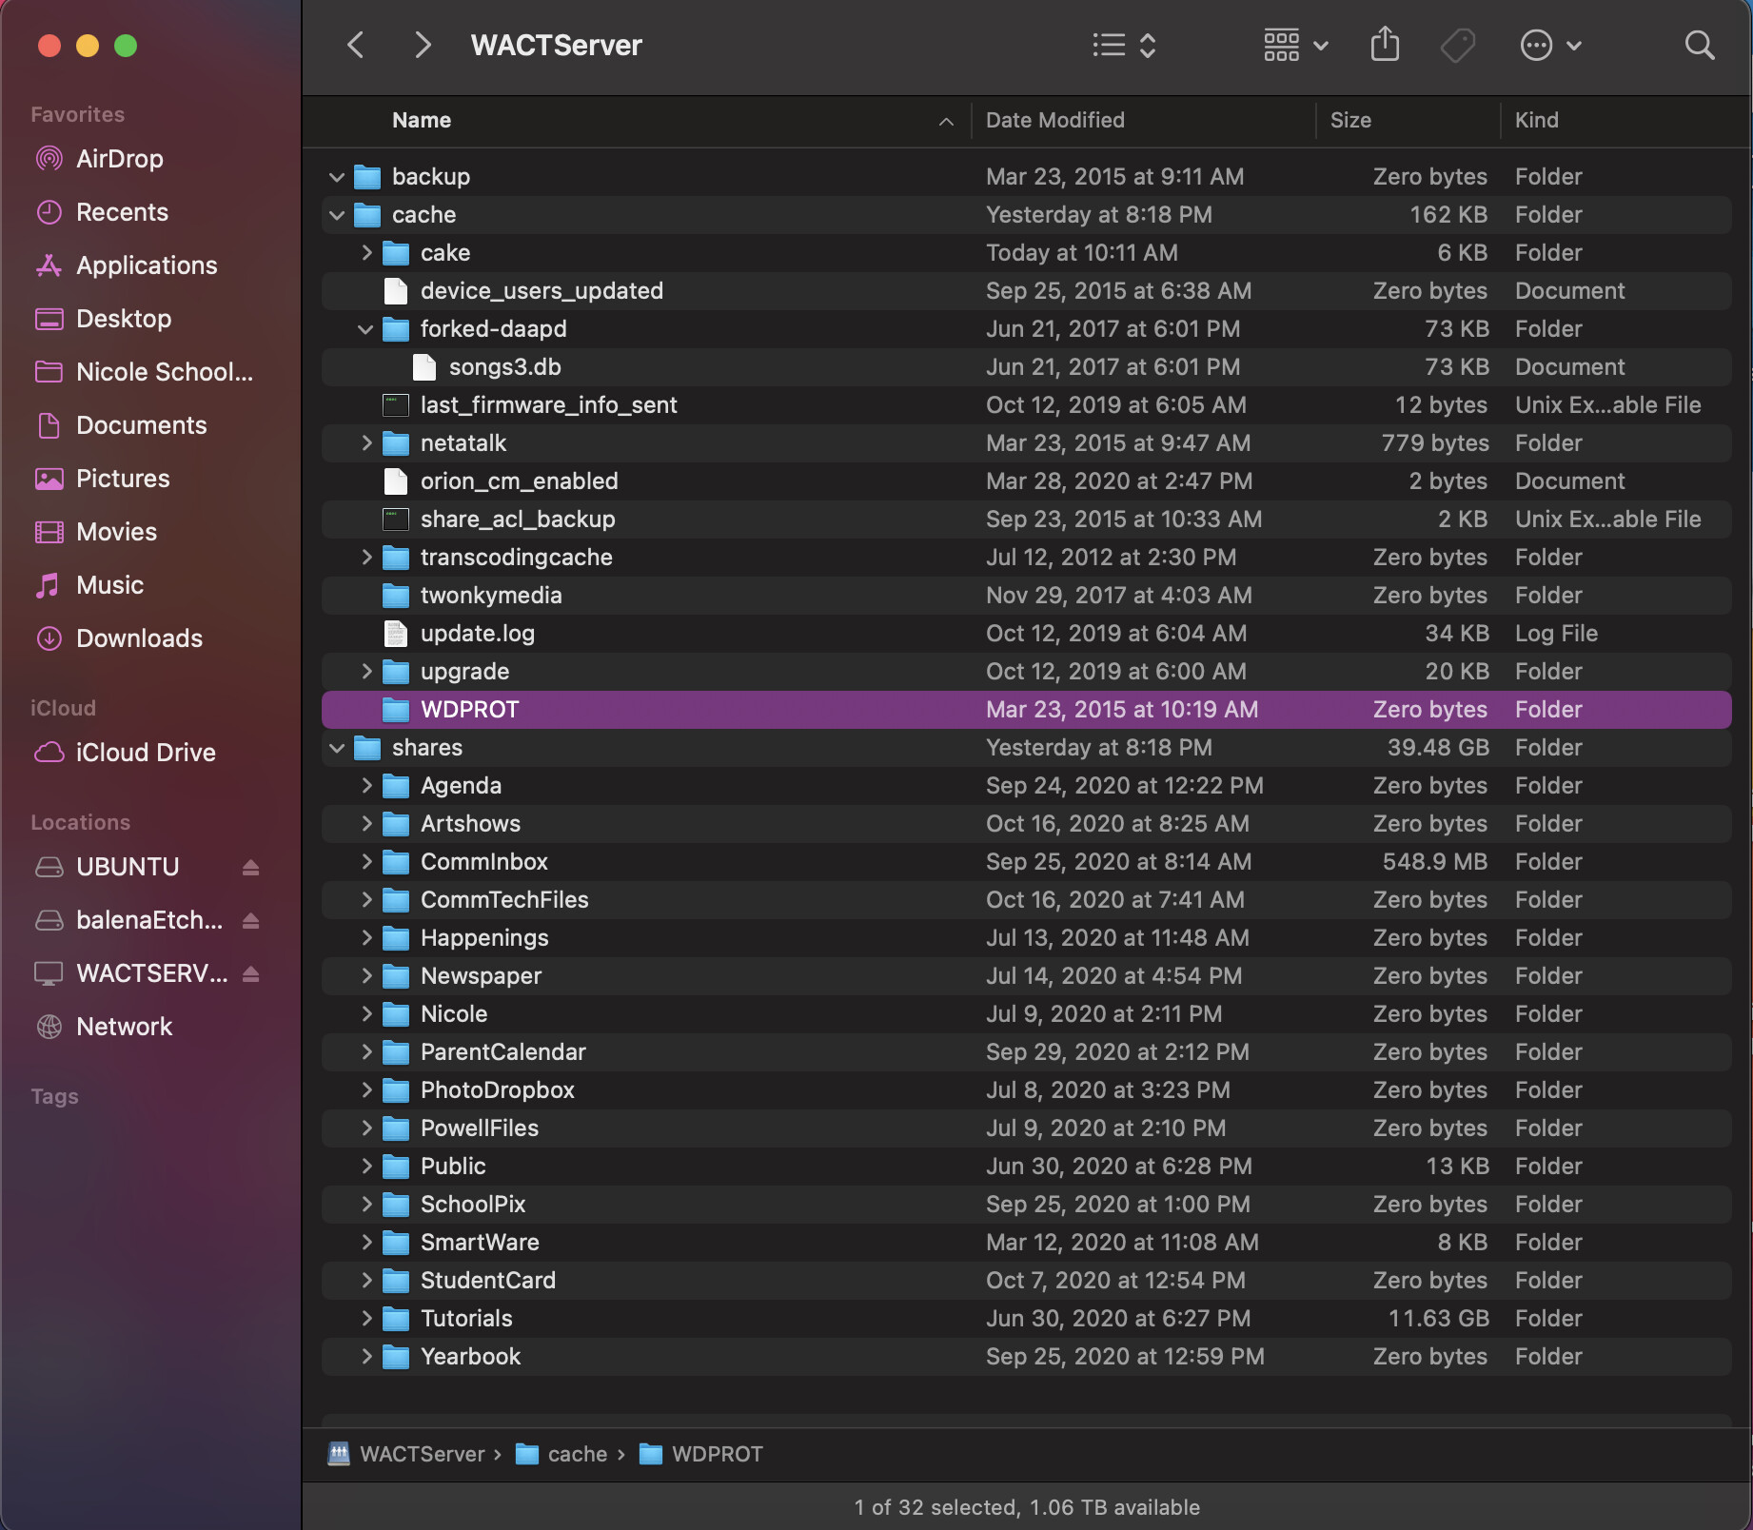
Task: Select the StudentCard folder
Action: click(1026, 1281)
